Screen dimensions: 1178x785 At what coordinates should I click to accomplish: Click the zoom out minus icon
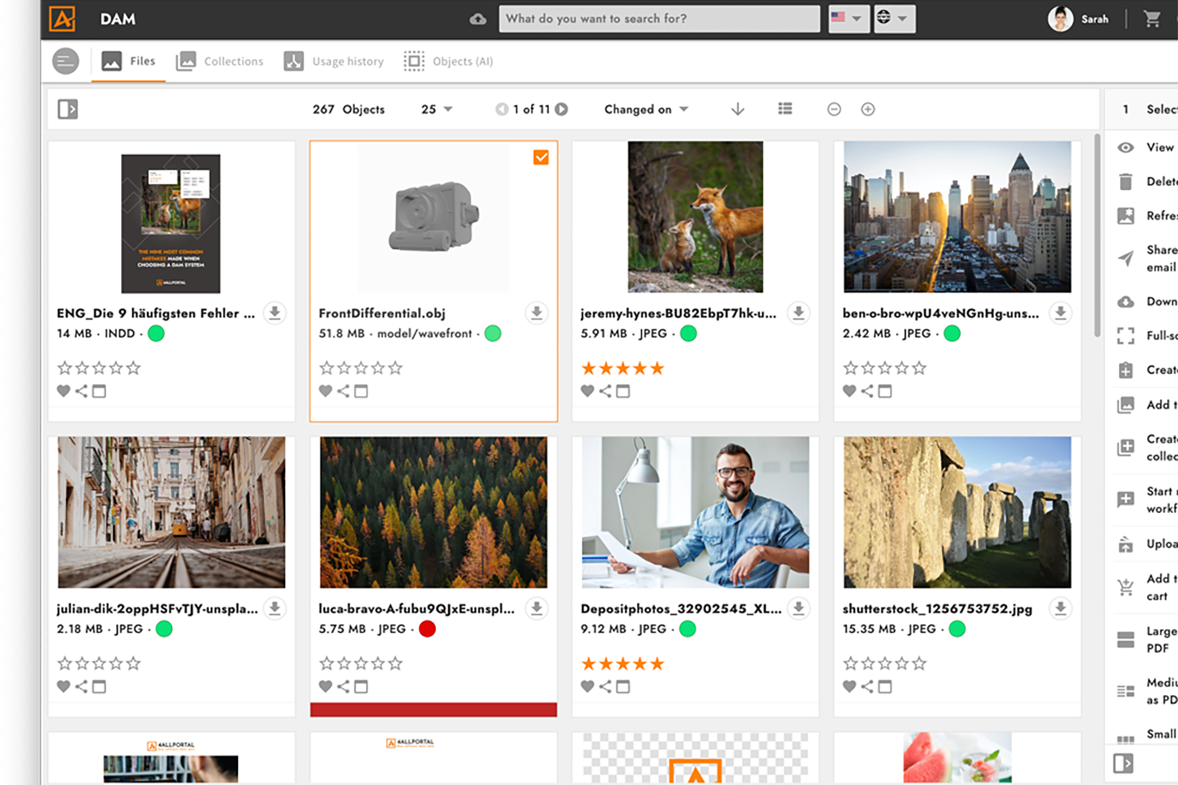(x=833, y=109)
